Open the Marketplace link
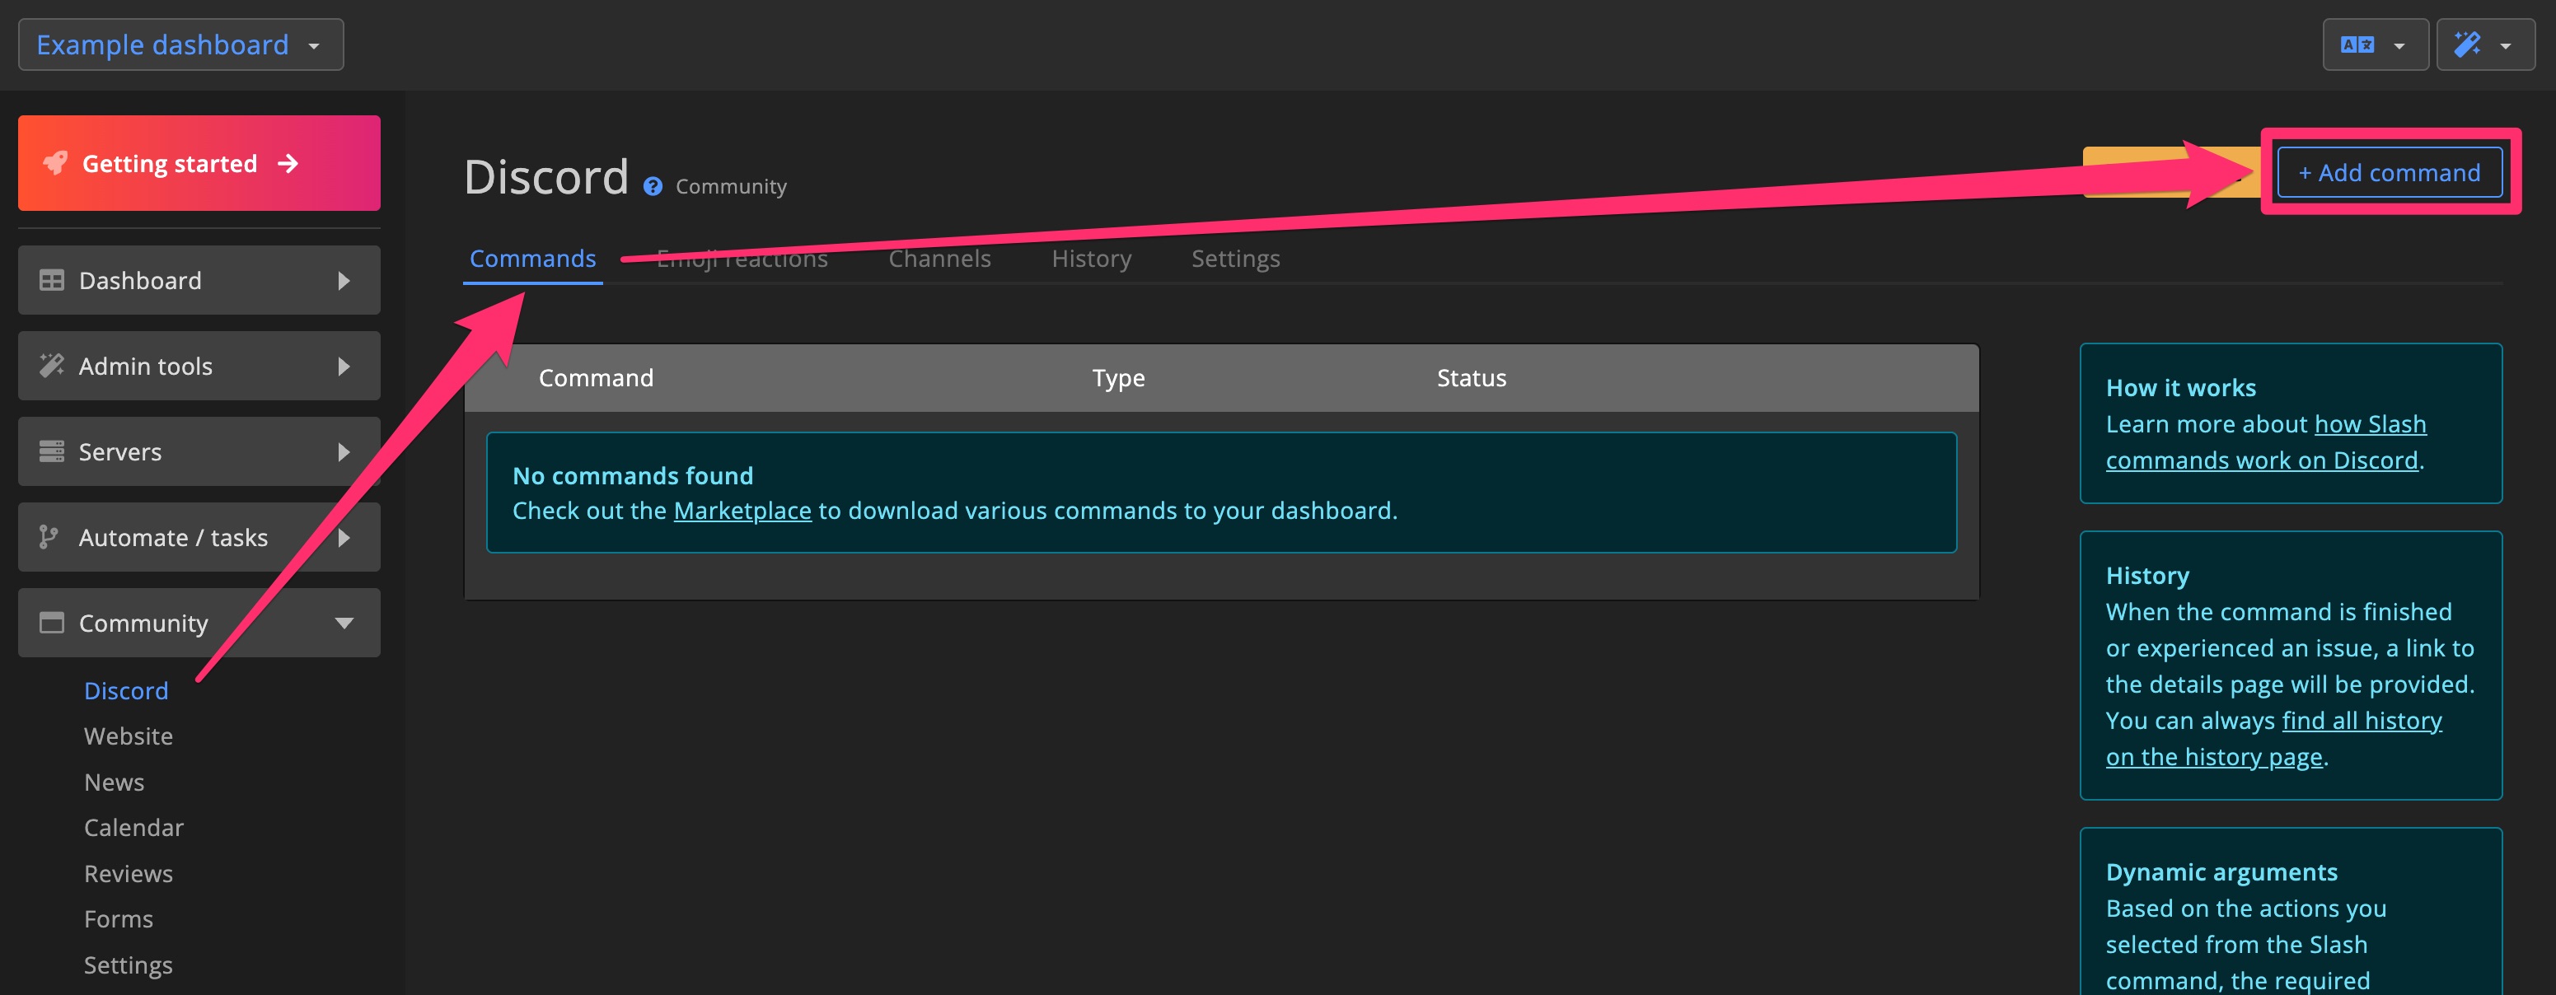 coord(742,510)
